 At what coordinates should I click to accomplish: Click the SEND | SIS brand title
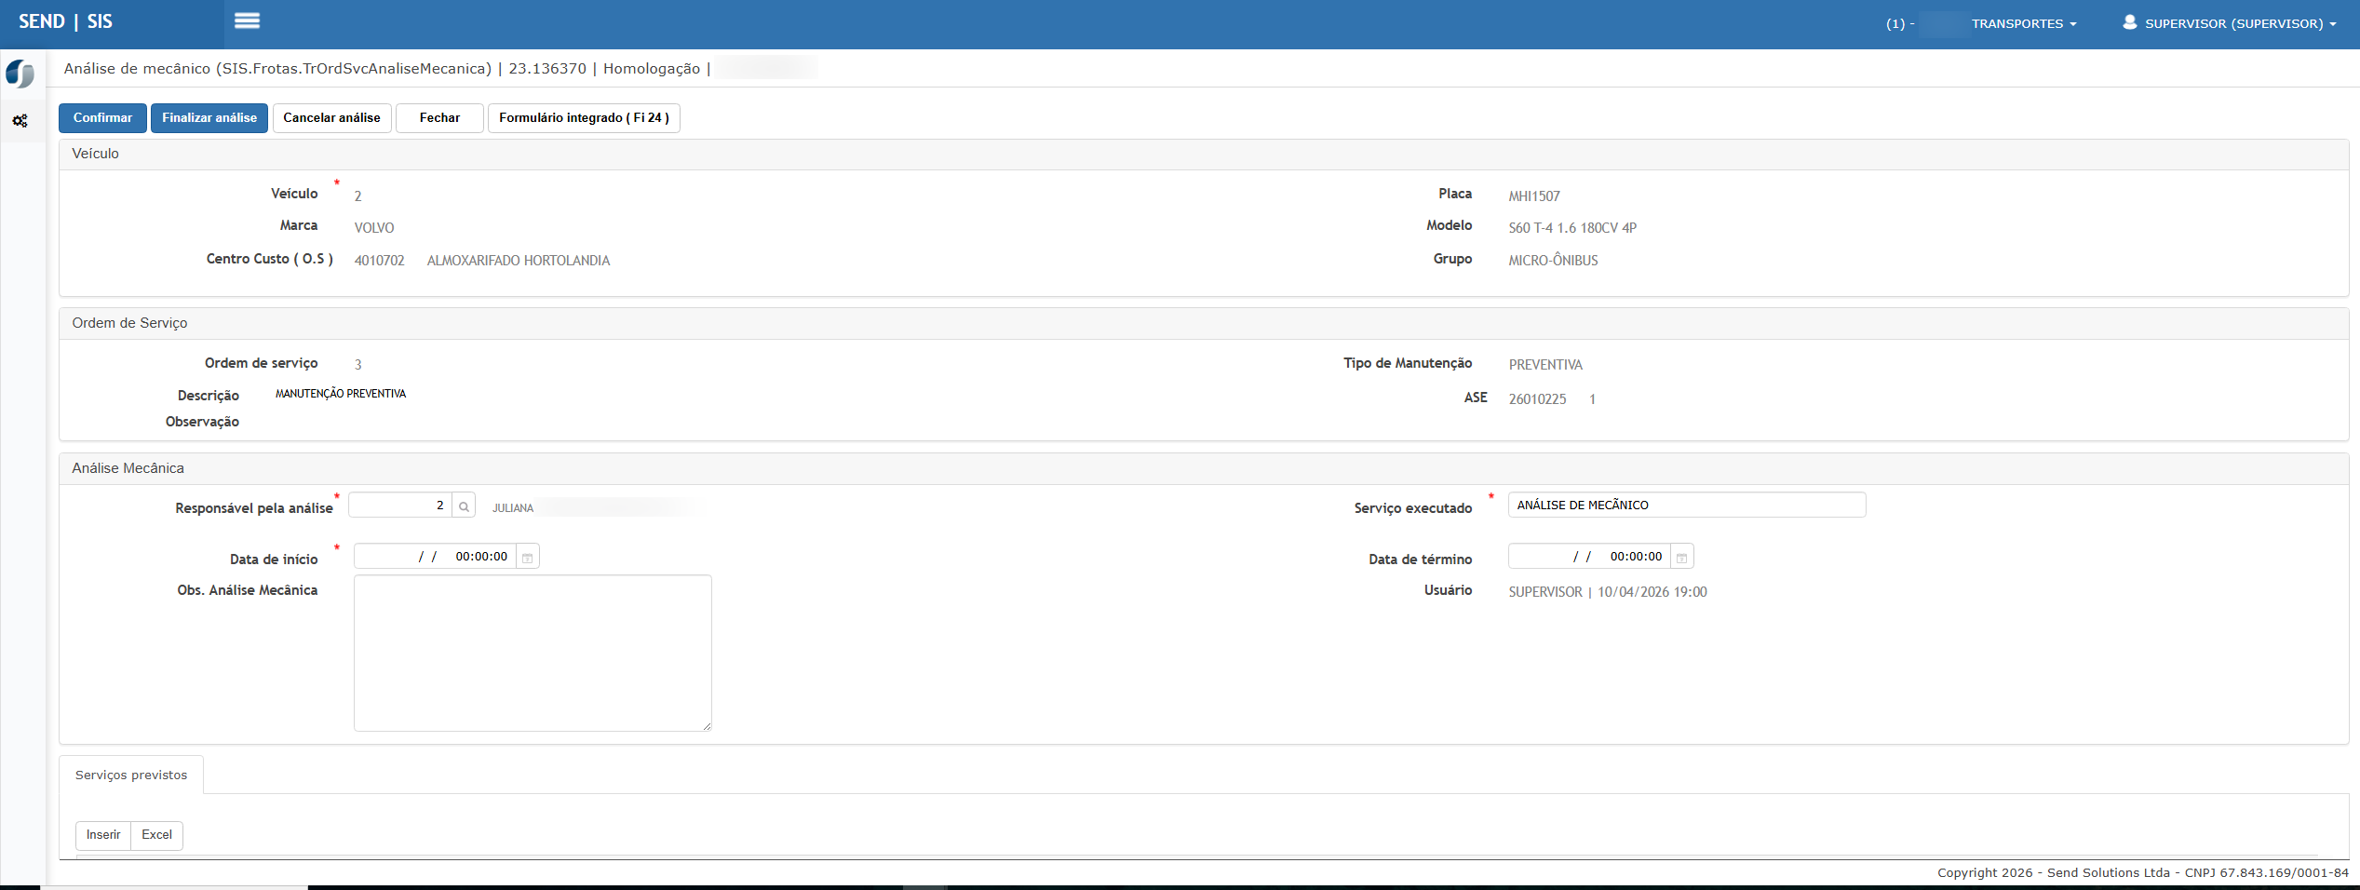click(x=66, y=21)
